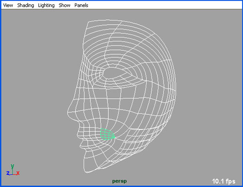The image size is (243, 187).
Task: Open the Lighting menu
Action: pos(46,5)
